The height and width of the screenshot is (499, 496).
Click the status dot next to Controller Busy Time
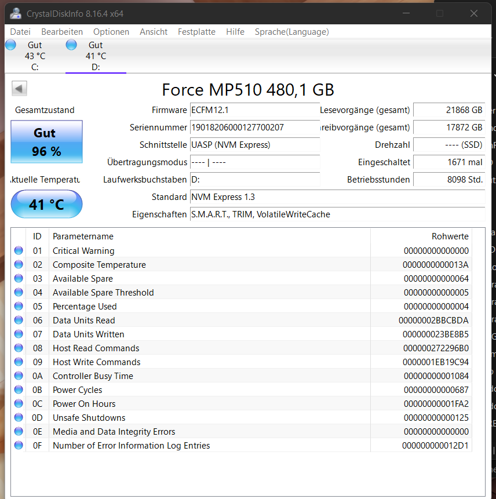[19, 376]
